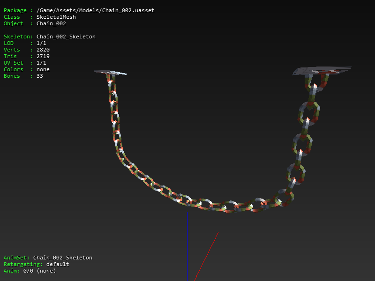
Task: Select the Verts count 2820
Action: click(x=43, y=50)
